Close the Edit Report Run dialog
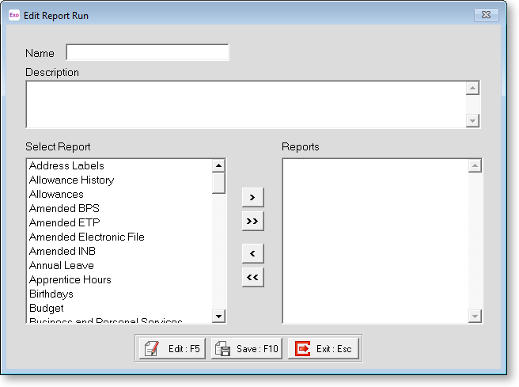This screenshot has height=387, width=519. pyautogui.click(x=486, y=15)
